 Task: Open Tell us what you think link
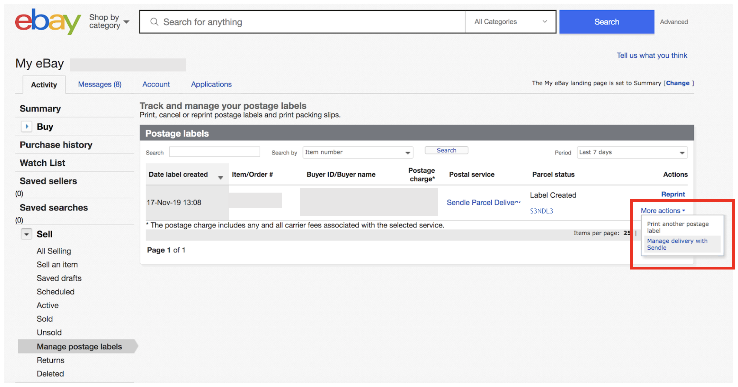point(652,55)
